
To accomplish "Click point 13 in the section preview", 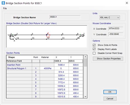I will coord(31,39).
